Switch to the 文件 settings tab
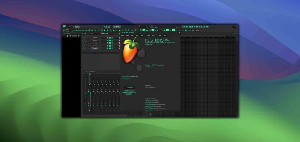Screen dimensions: 300x142 tap(137, 35)
